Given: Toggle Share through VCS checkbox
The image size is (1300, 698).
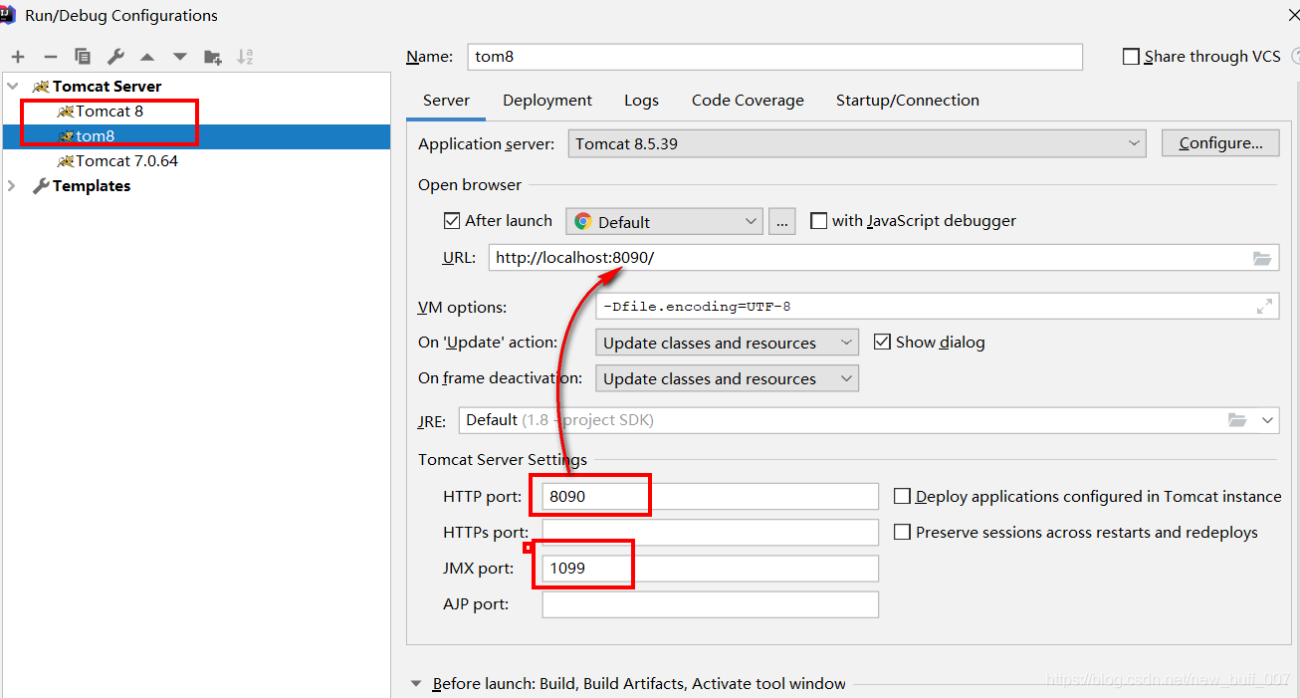Looking at the screenshot, I should point(1131,57).
